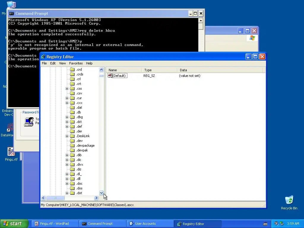Click the .crl key folder icon
304x228 pixels.
[72, 79]
